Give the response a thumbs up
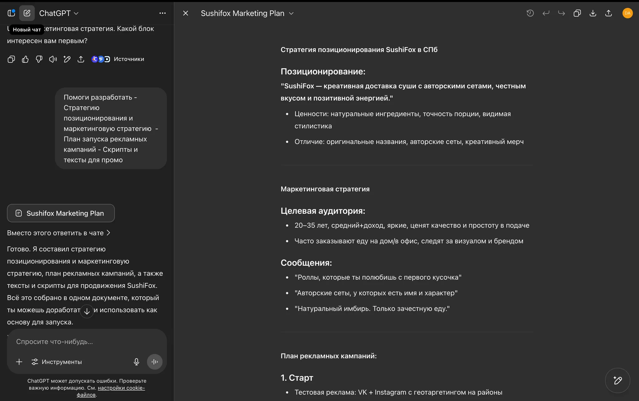Image resolution: width=639 pixels, height=401 pixels. click(25, 59)
